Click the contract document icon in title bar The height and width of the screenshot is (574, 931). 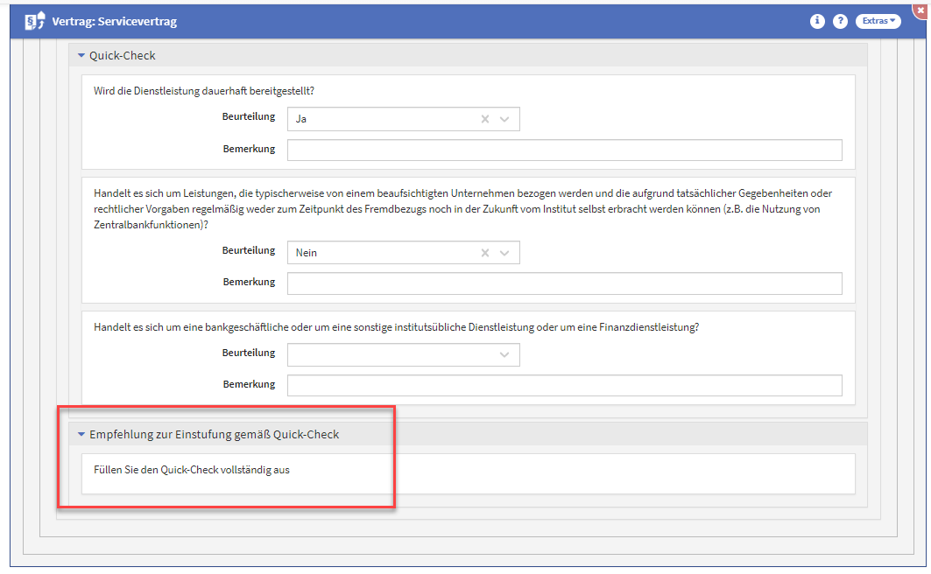(x=34, y=21)
